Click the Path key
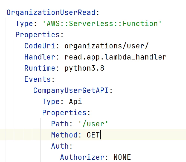This screenshot has width=186, height=162. point(60,124)
